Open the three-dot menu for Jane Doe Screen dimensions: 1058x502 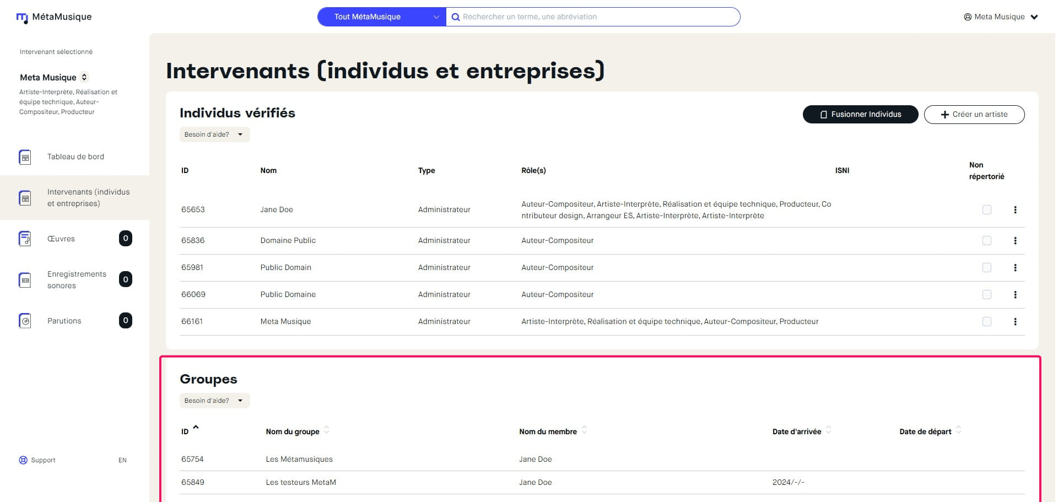(1015, 210)
